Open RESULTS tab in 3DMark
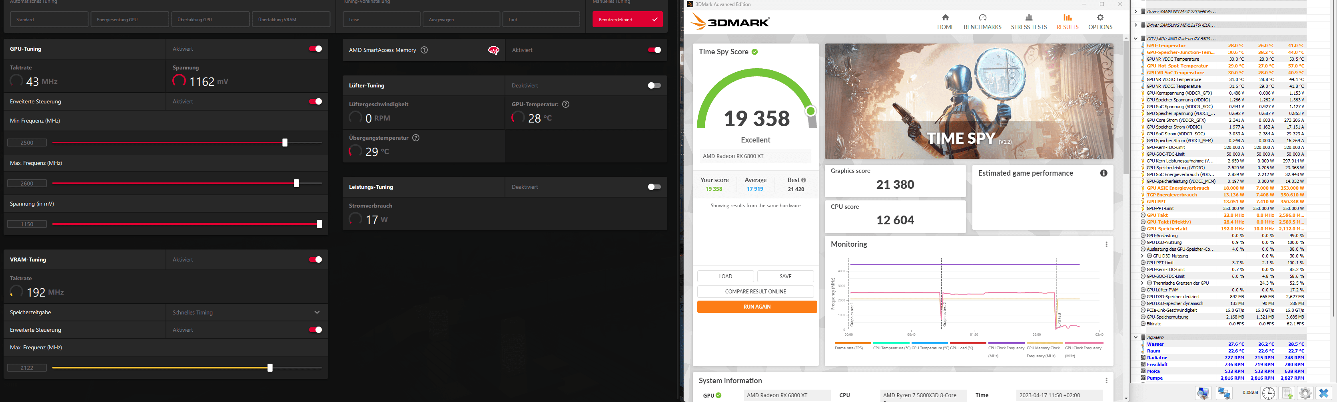The height and width of the screenshot is (402, 1337). (1067, 22)
